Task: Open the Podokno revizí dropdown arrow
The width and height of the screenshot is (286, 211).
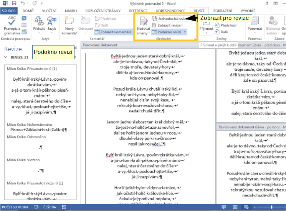Action: (185, 32)
